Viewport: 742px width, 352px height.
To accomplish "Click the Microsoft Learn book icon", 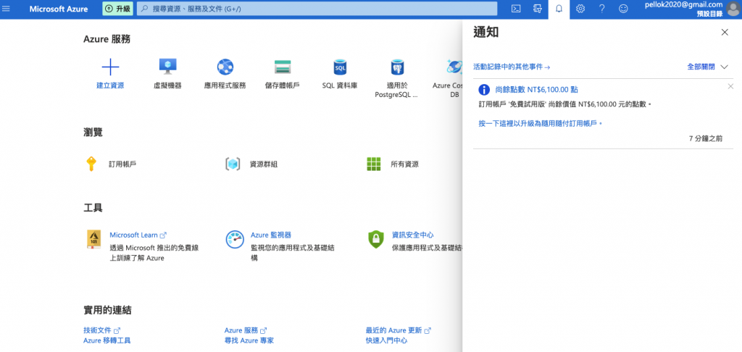I will (x=93, y=240).
